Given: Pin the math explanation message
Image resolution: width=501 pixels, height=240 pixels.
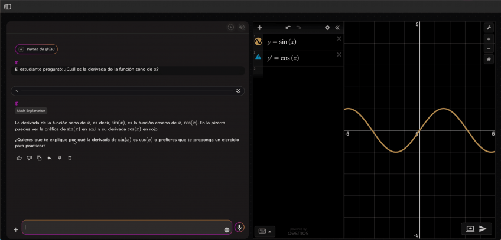Looking at the screenshot, I should coord(60,158).
